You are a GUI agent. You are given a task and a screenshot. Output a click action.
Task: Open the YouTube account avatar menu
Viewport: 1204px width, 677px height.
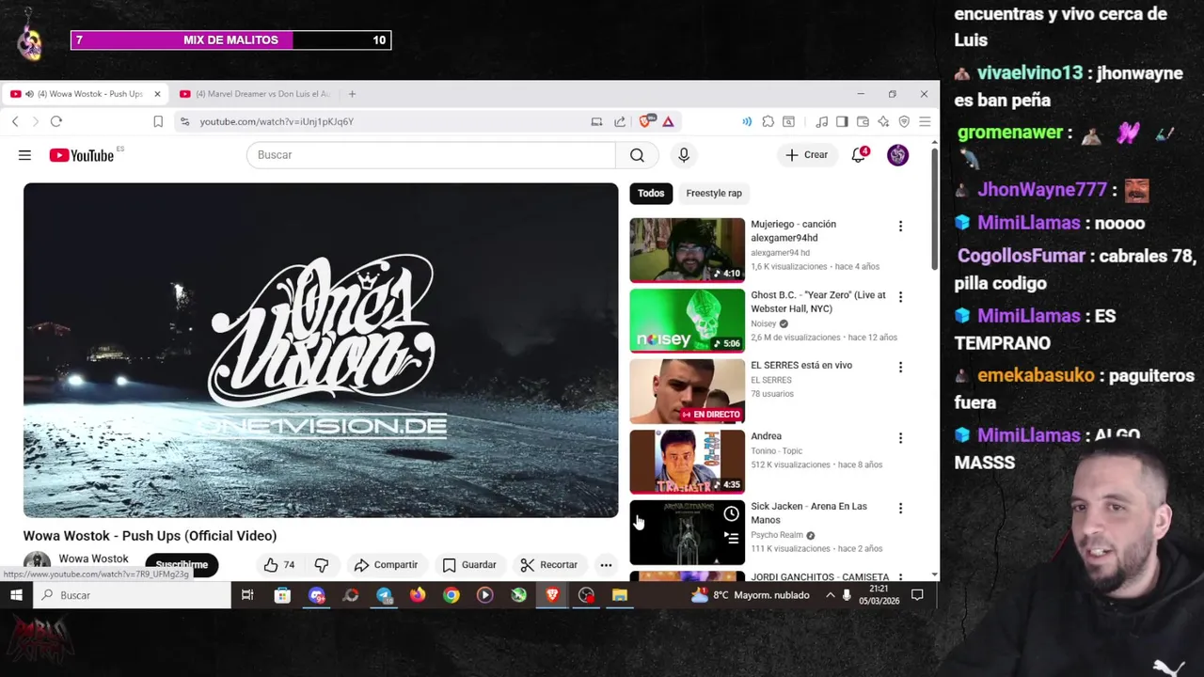point(897,155)
